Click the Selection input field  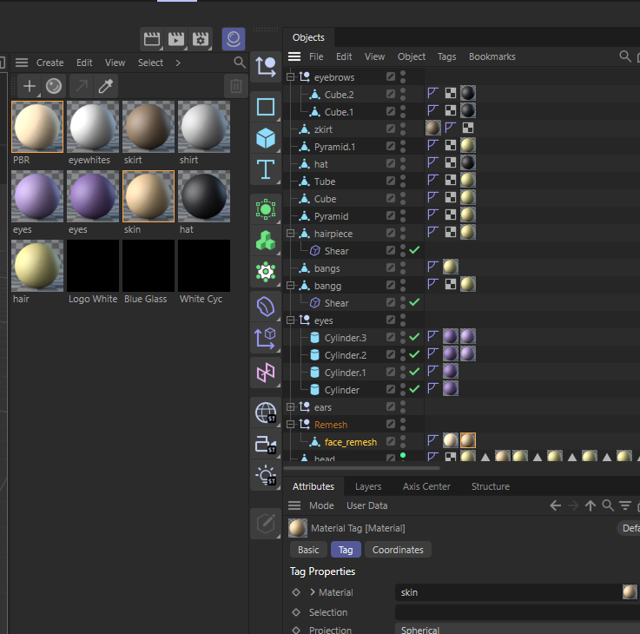(518, 612)
